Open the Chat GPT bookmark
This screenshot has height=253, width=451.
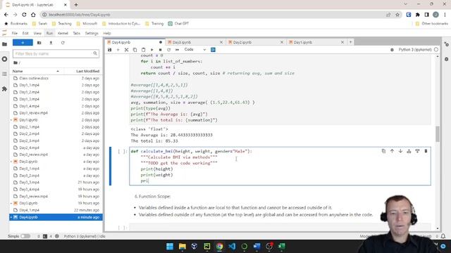point(178,23)
